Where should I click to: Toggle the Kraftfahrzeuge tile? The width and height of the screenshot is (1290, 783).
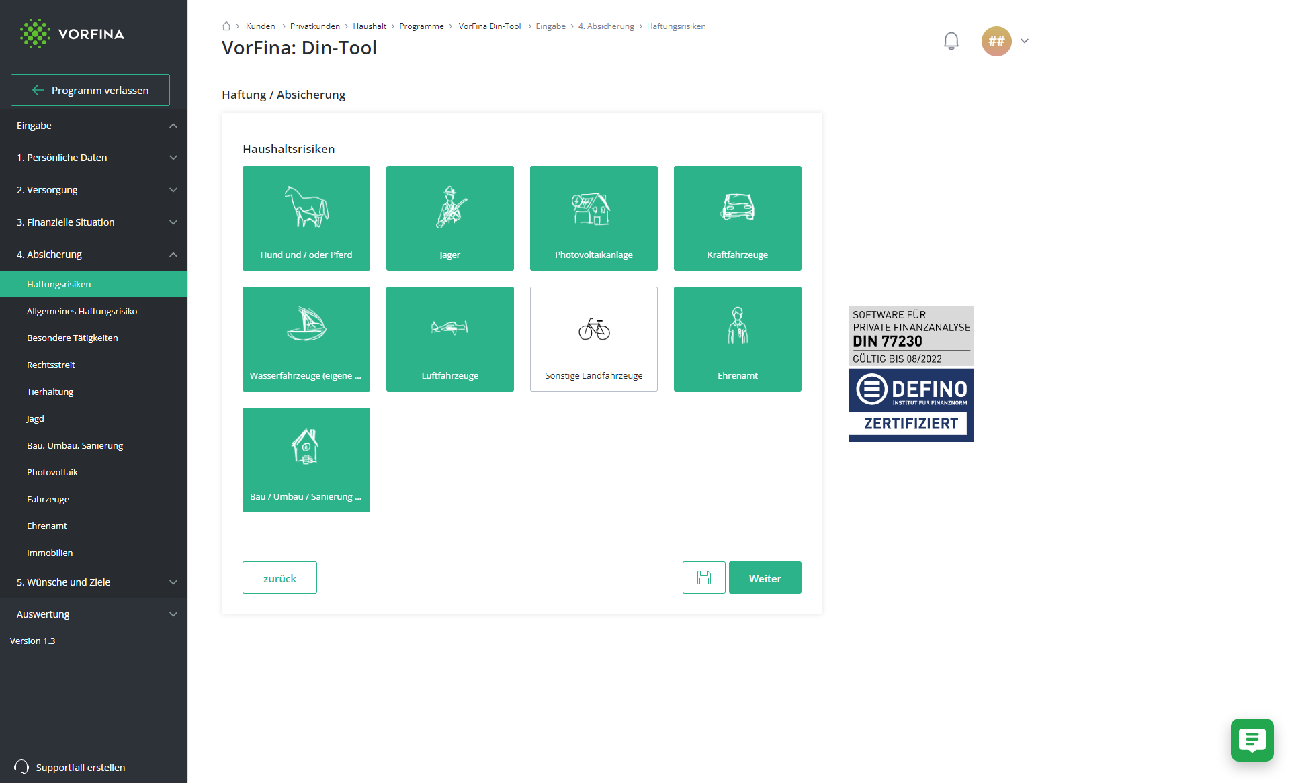pos(737,218)
